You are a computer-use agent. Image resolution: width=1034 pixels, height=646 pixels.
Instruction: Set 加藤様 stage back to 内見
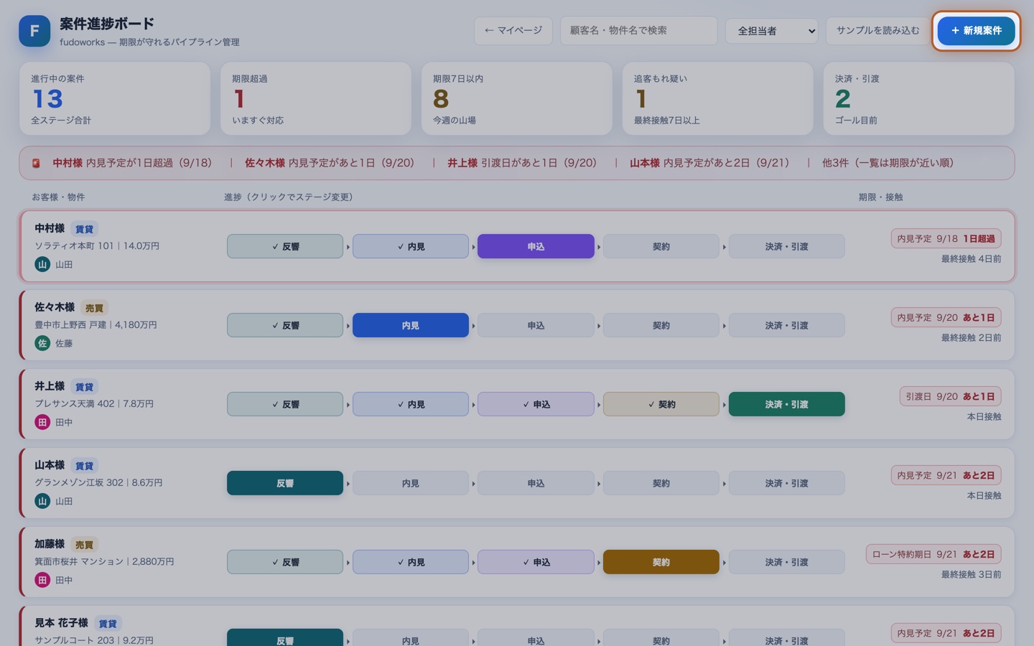pos(411,562)
